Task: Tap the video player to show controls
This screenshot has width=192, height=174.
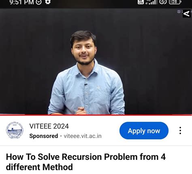Action: [96, 62]
